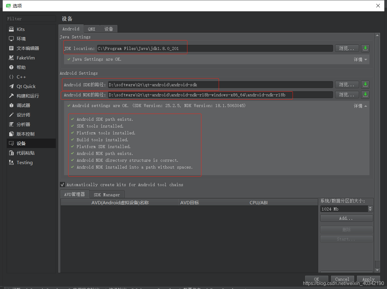Screen dimensions: 387x289
Task: Open the 调试器 bug icon
Action: click(11, 105)
